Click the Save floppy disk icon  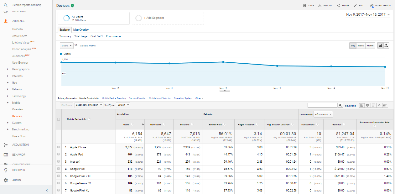click(305, 6)
